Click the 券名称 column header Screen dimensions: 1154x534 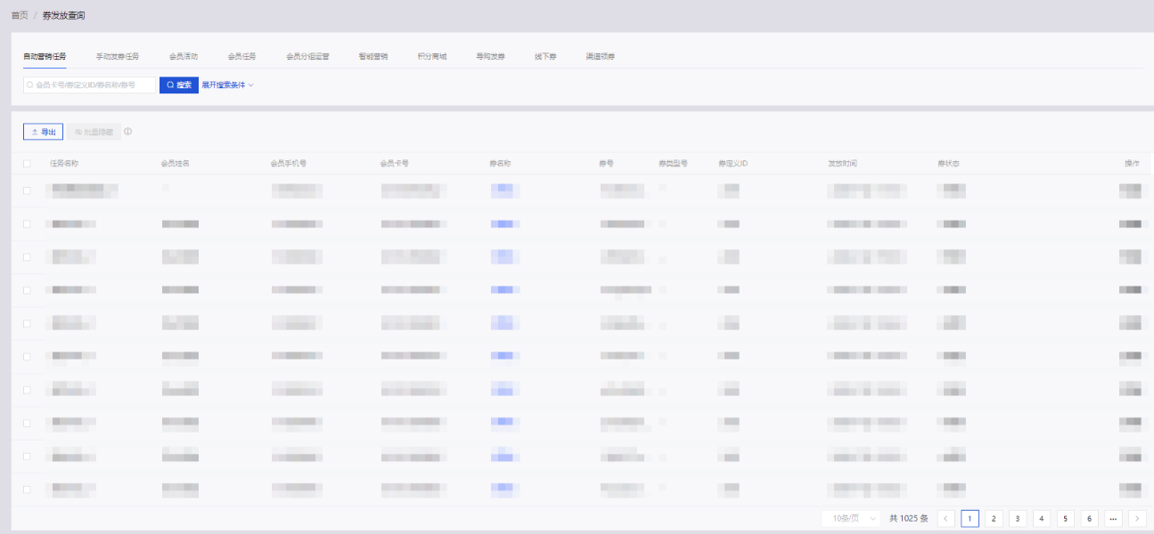pyautogui.click(x=501, y=164)
